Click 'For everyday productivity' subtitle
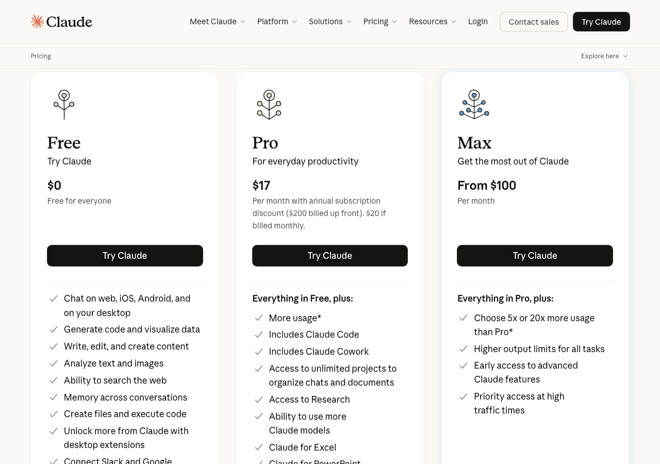 pyautogui.click(x=305, y=161)
